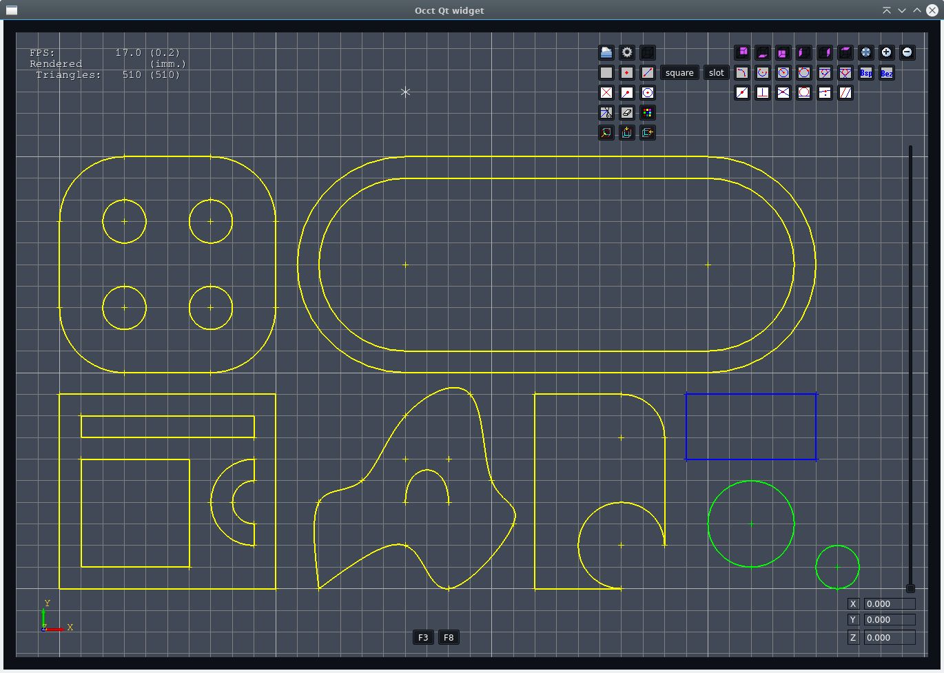The width and height of the screenshot is (944, 673).
Task: Click the window menu icon in titlebar
Action: click(11, 10)
